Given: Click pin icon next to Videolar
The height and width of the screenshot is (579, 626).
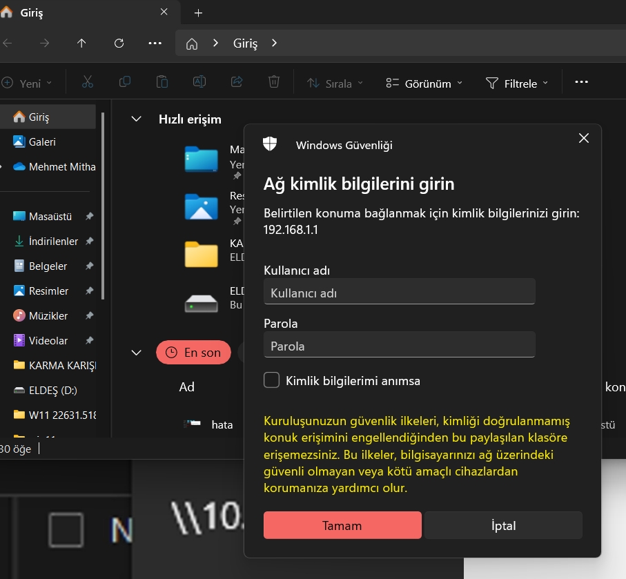Looking at the screenshot, I should [90, 340].
